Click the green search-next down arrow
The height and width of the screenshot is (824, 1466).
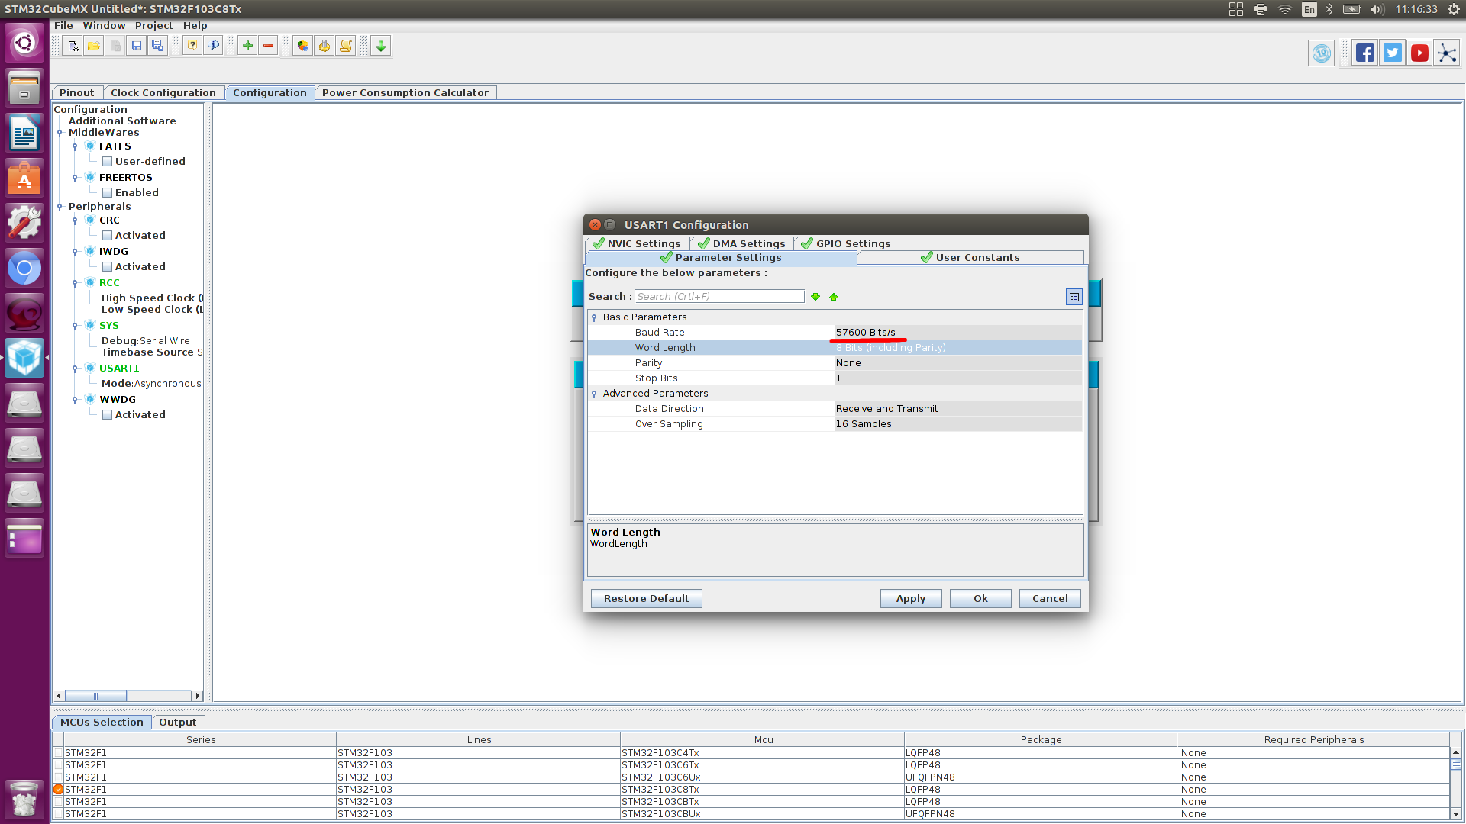(x=815, y=297)
